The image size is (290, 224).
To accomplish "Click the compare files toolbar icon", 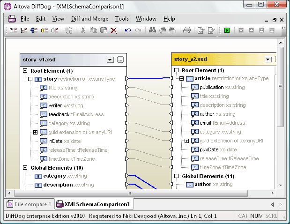I will [13, 30].
